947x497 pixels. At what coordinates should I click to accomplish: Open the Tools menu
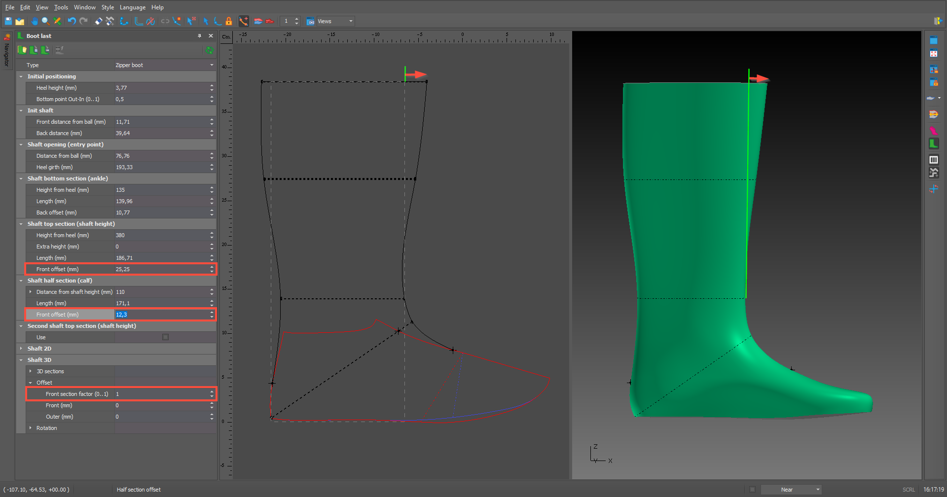61,7
